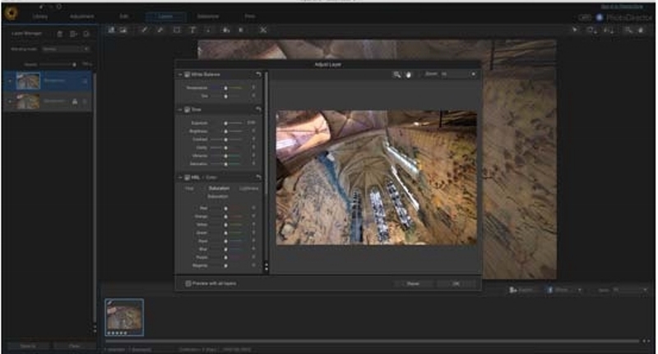658x354 pixels.
Task: Click the undo arrow icon near the logo
Action: (42, 7)
